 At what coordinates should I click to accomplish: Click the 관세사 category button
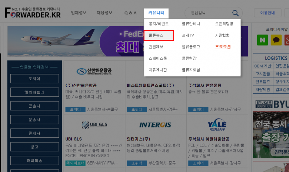coord(35,133)
